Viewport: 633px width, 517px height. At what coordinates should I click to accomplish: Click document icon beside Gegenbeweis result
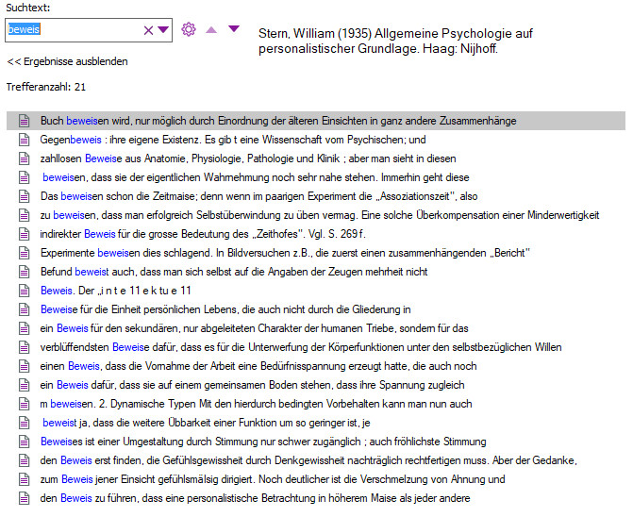[x=25, y=140]
